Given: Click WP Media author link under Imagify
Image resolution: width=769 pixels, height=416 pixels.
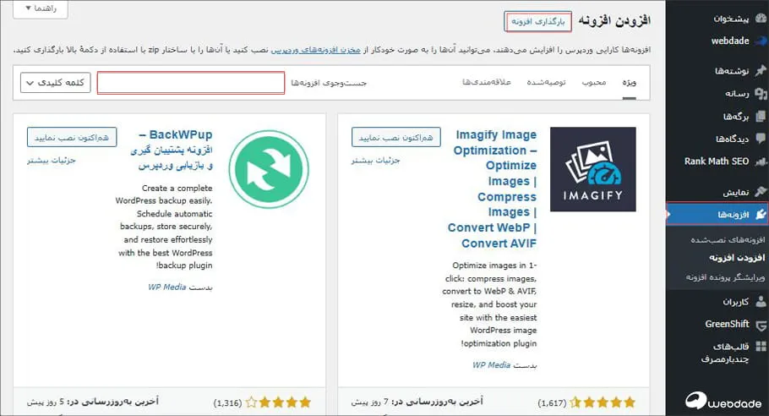Looking at the screenshot, I should coord(492,365).
